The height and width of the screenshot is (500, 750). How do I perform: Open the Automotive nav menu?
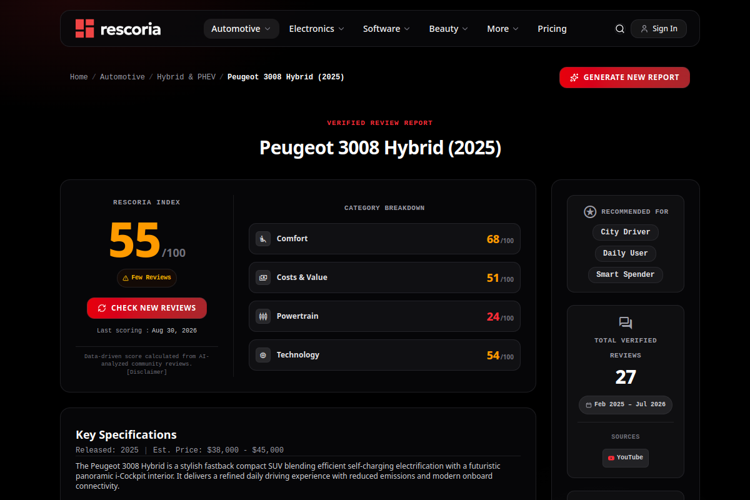pyautogui.click(x=241, y=29)
